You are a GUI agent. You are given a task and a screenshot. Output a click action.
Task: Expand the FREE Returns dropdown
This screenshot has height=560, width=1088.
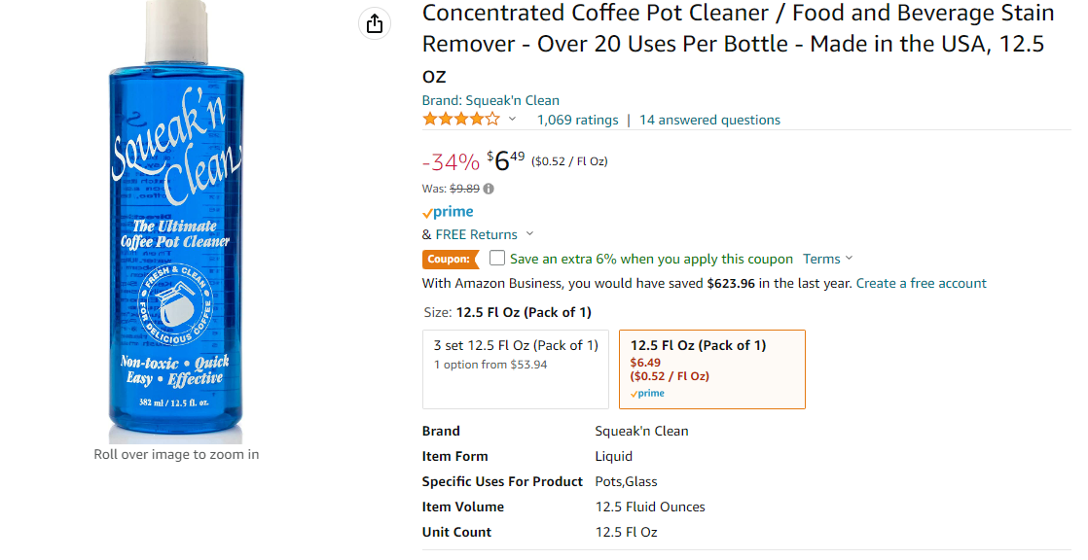pyautogui.click(x=529, y=234)
